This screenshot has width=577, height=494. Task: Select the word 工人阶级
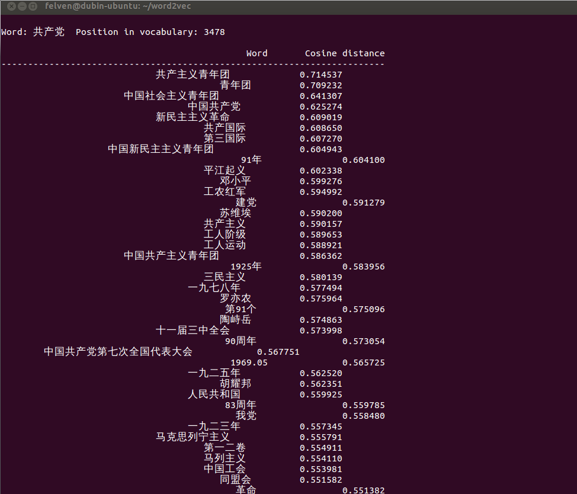[x=225, y=235]
